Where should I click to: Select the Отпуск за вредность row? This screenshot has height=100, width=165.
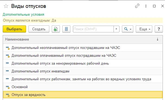coord(83,95)
